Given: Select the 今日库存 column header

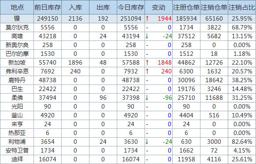Looking at the screenshot, I should point(131,7).
